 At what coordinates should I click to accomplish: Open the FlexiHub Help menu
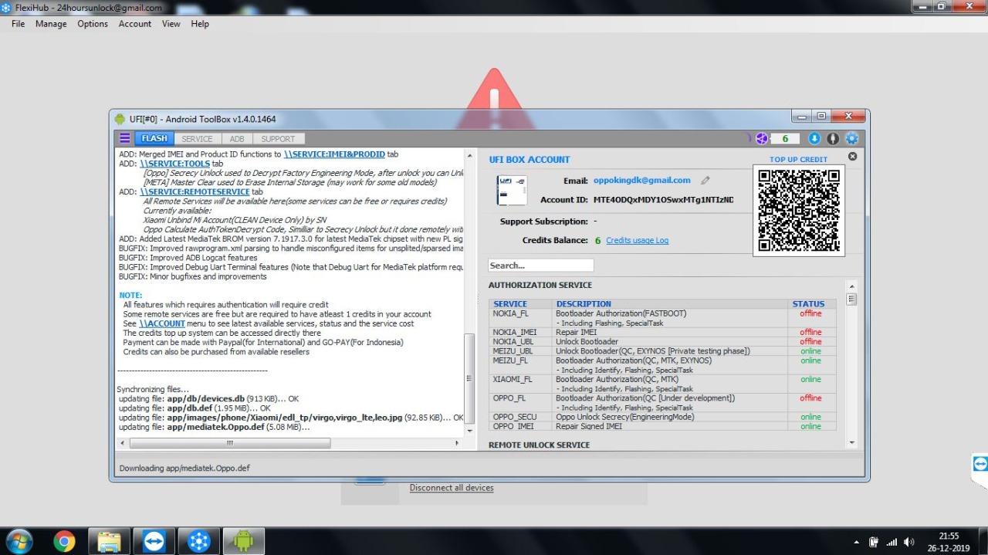point(200,24)
